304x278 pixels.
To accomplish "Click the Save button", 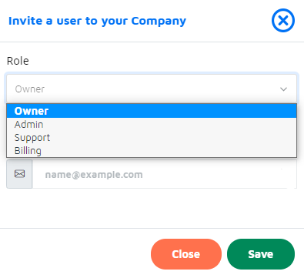I will point(261,254).
